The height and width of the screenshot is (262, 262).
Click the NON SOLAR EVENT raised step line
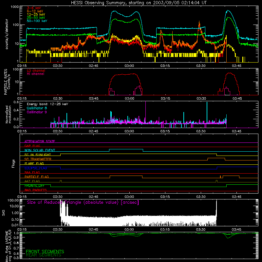point(126,149)
